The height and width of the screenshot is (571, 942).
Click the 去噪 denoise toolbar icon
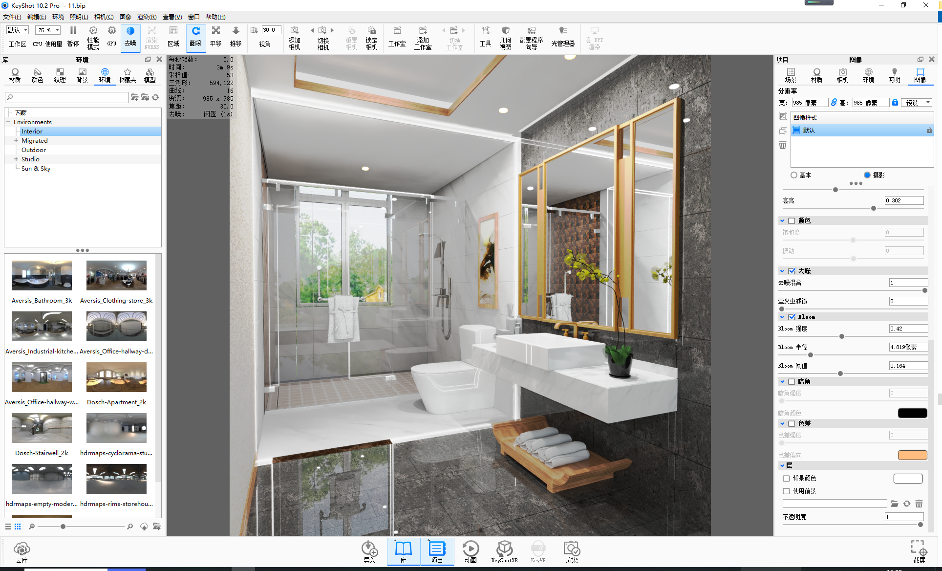(x=130, y=36)
